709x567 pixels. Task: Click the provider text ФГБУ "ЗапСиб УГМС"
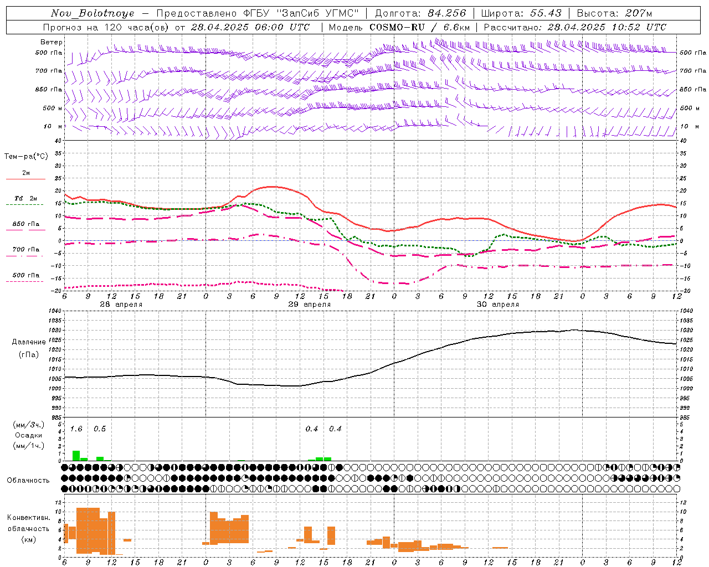[x=301, y=13]
